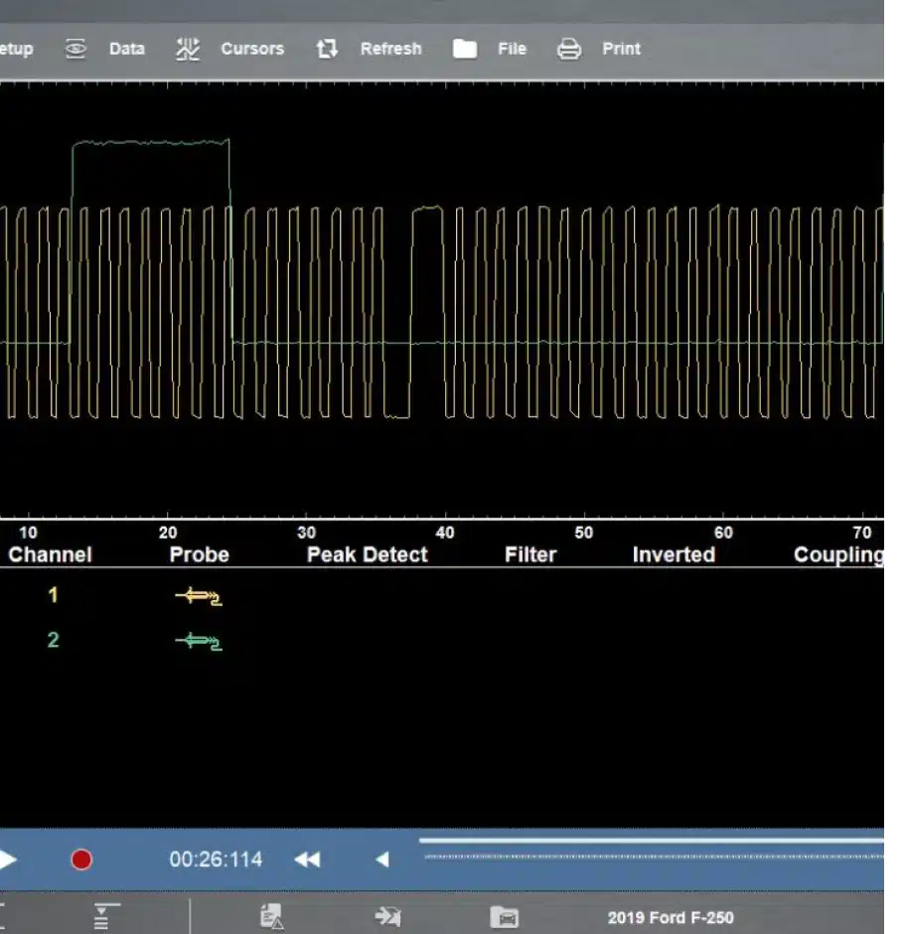The width and height of the screenshot is (904, 934).
Task: Click the Print printer icon
Action: (x=568, y=49)
